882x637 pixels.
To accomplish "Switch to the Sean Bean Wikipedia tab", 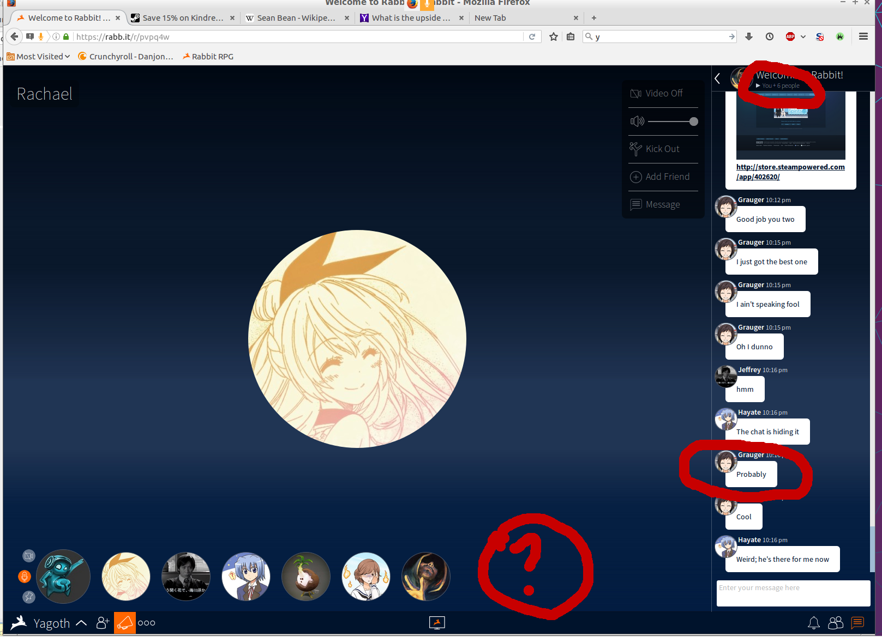I will click(x=297, y=18).
